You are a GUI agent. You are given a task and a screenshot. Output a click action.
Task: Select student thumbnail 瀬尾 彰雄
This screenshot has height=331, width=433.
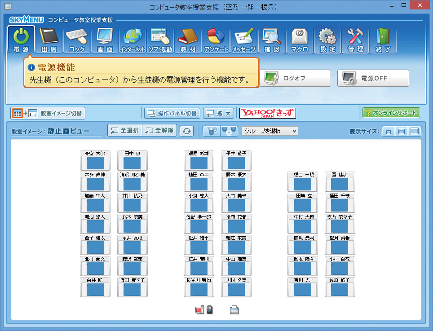tap(199, 160)
